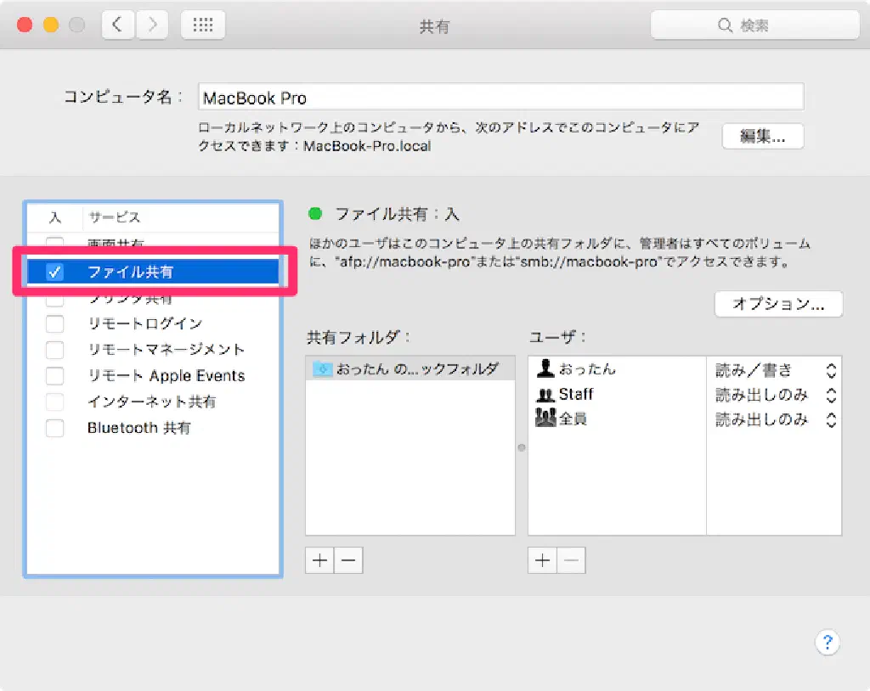The width and height of the screenshot is (870, 691).
Task: Select インターネット共有 service row
Action: point(151,402)
